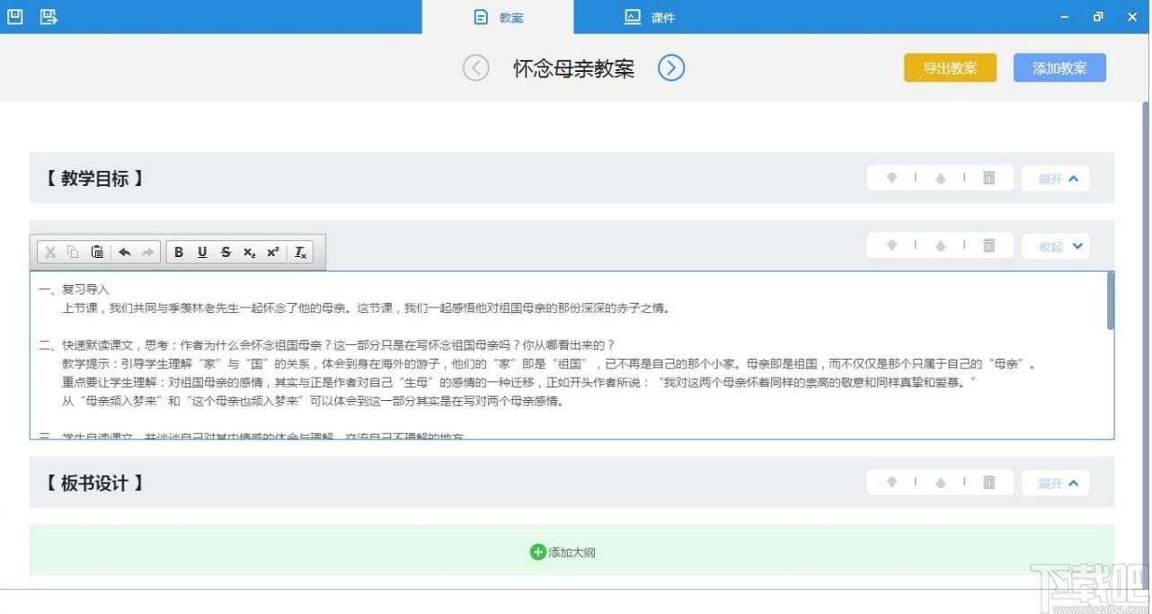Click the Paste icon in the editor toolbar
Image resolution: width=1152 pixels, height=614 pixels.
tap(97, 253)
